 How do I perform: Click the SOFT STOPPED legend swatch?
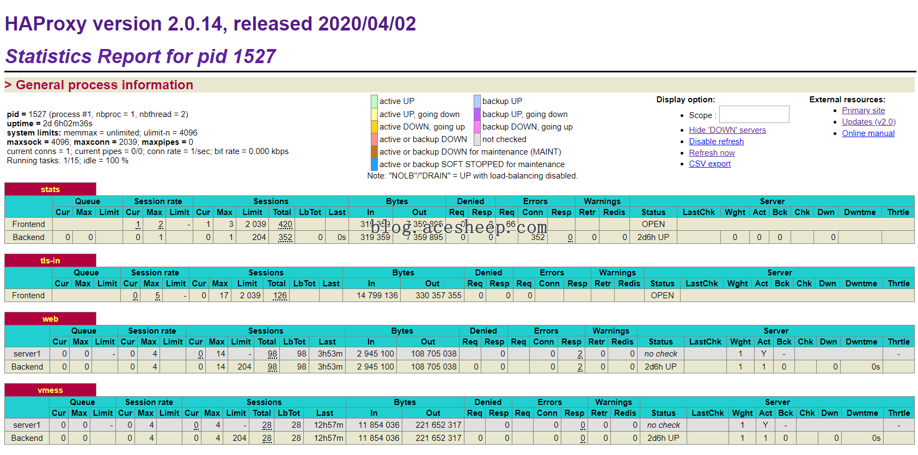(374, 164)
